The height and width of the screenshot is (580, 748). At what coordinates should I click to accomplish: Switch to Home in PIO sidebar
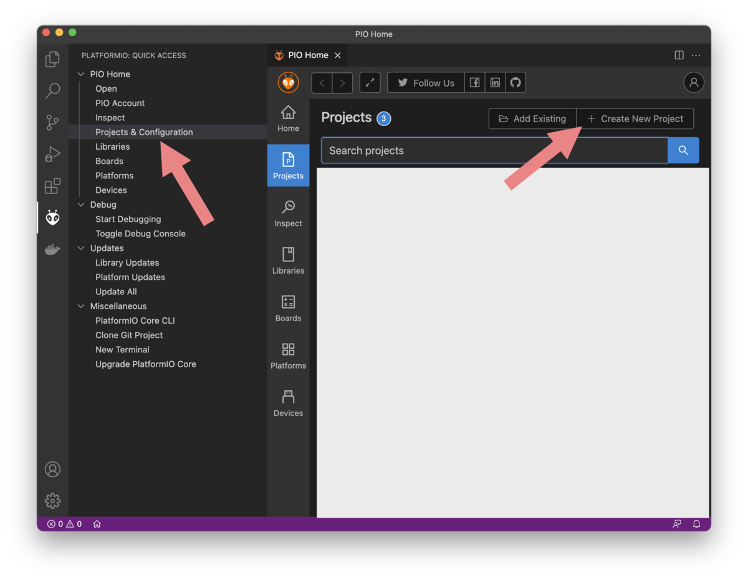[288, 118]
